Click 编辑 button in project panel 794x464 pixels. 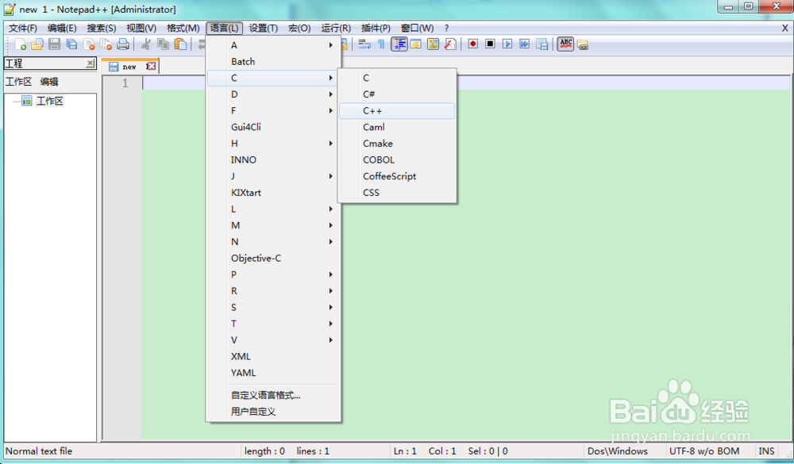pos(49,82)
